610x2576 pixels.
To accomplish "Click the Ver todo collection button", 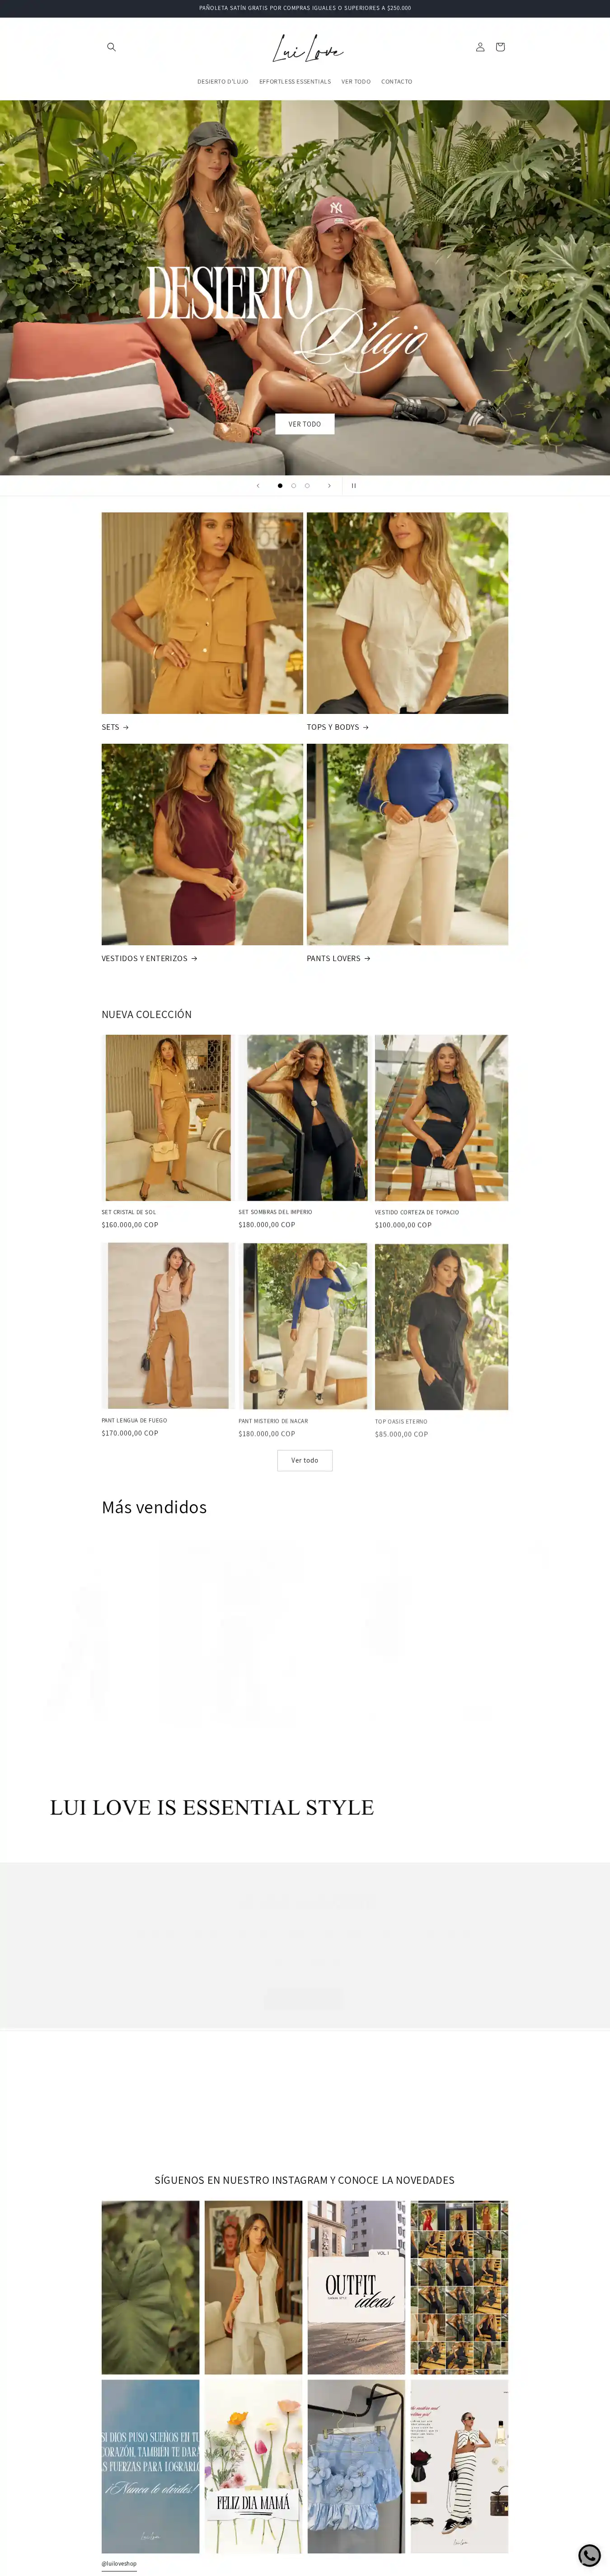I will click(x=305, y=1460).
